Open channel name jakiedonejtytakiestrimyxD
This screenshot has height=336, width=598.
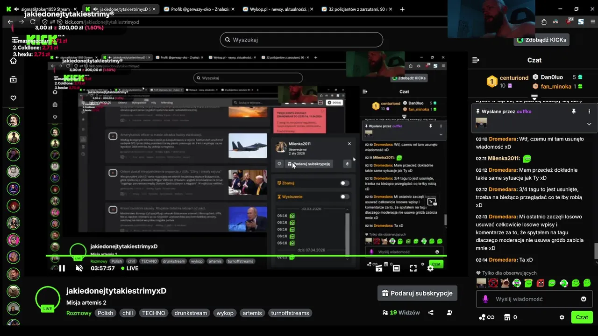[116, 291]
